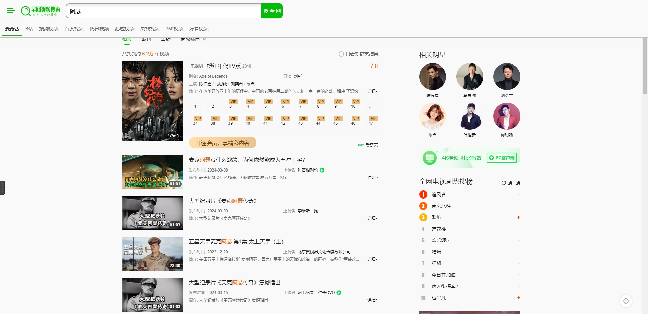Open the 橙红年代TV版 title link
Viewport: 648px width, 314px height.
pos(223,66)
